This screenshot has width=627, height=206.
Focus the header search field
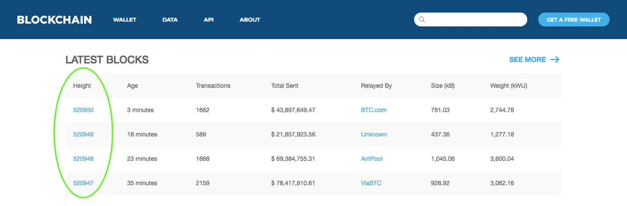(471, 20)
